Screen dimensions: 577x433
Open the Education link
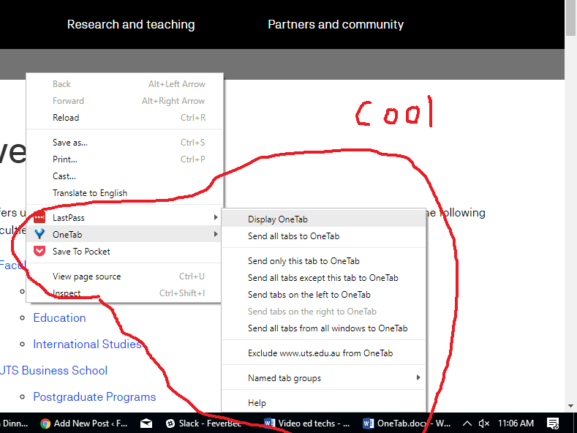pyautogui.click(x=59, y=317)
